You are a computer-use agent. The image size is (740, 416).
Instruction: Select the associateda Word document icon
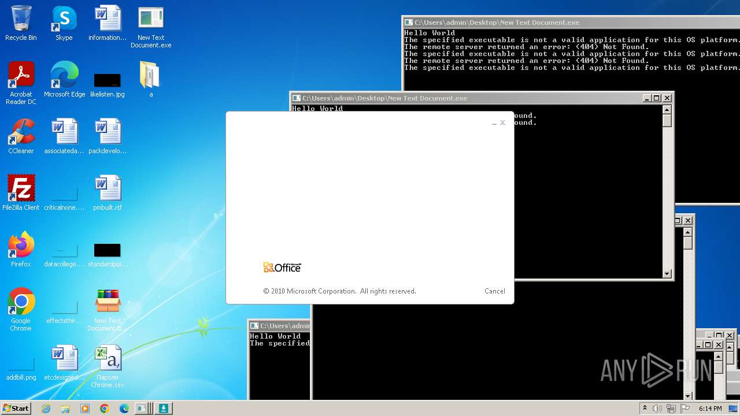coord(64,137)
